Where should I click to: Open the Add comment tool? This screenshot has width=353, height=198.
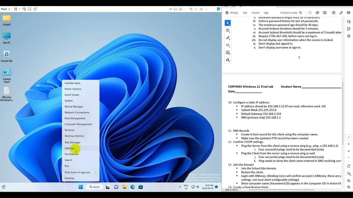228,30
